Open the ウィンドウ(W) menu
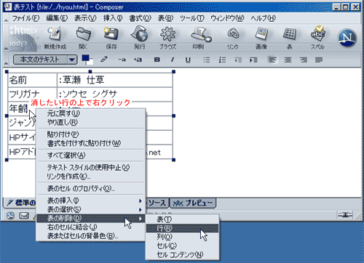The width and height of the screenshot is (364, 263). pyautogui.click(x=227, y=18)
